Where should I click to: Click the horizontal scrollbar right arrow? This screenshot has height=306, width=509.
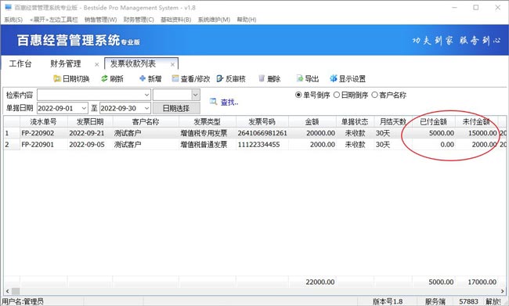(x=503, y=291)
